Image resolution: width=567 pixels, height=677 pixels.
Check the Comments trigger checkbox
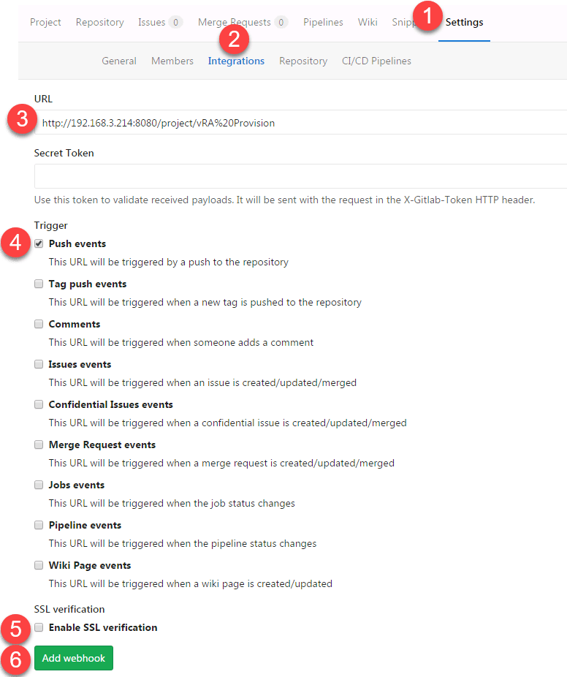(x=39, y=324)
